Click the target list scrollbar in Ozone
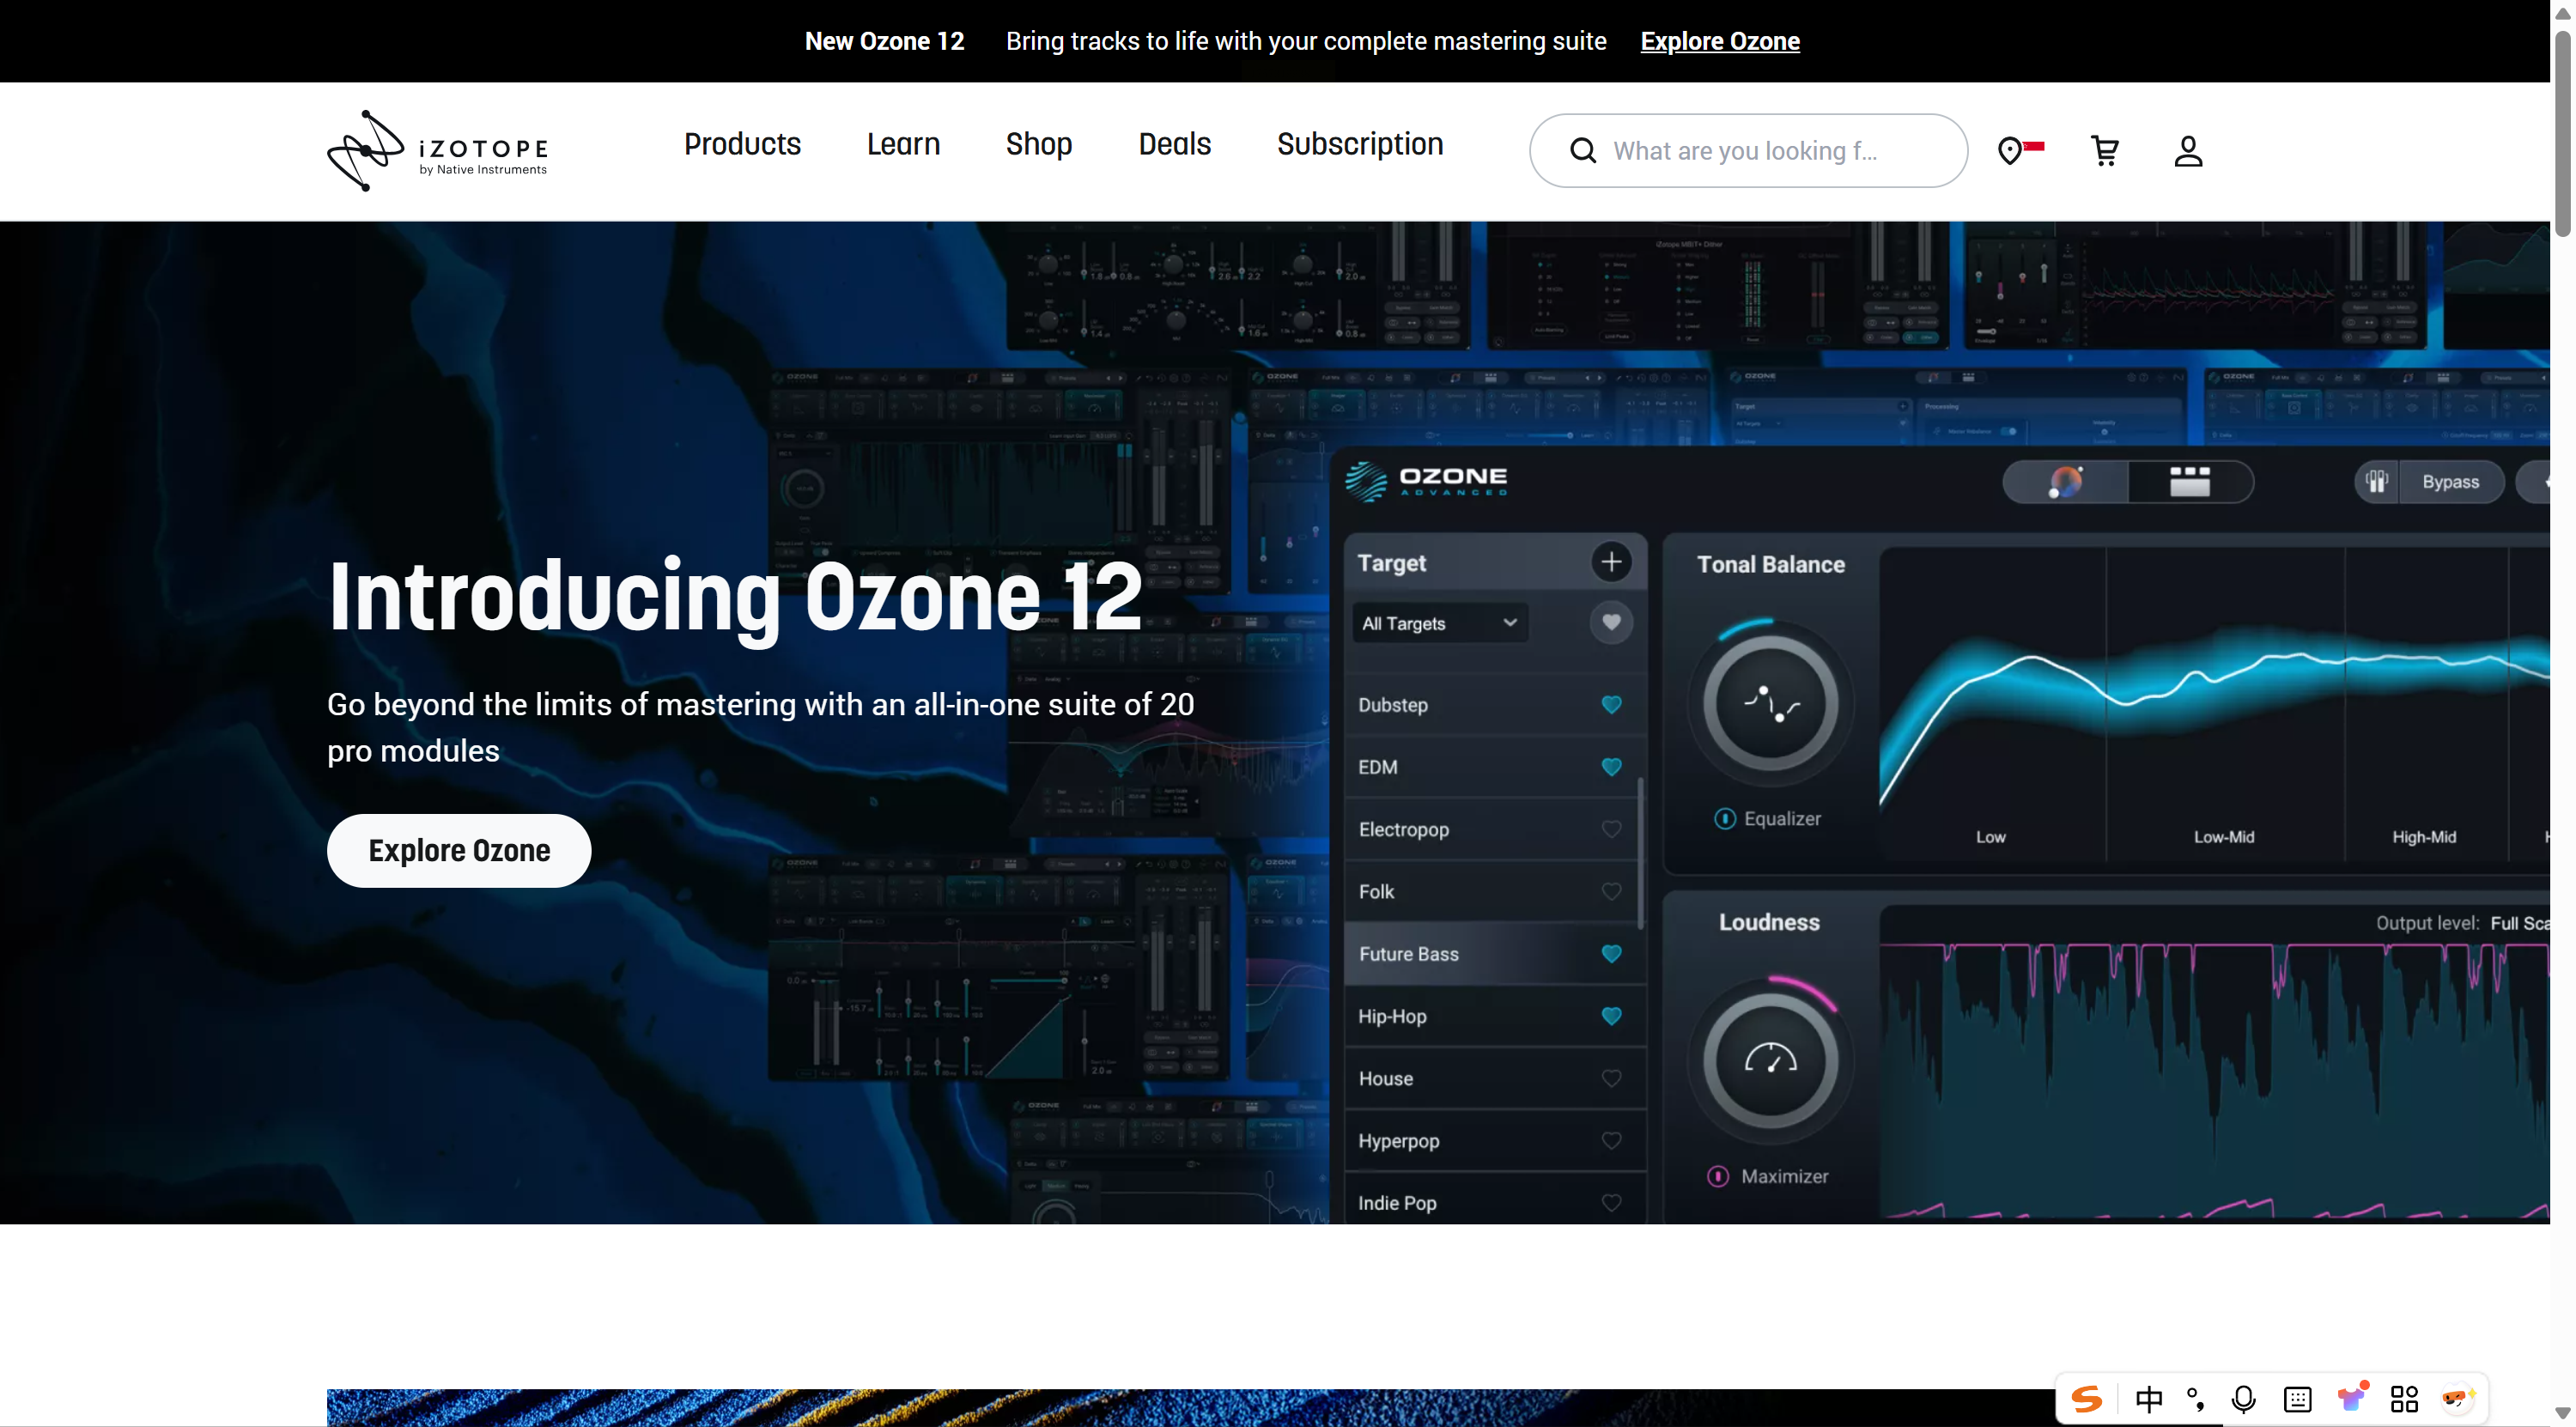 coord(1640,852)
